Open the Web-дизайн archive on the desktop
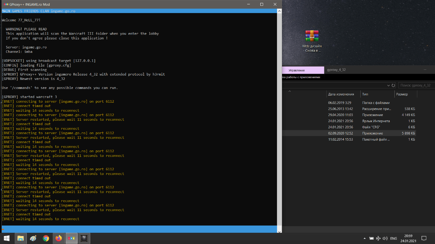435x244 pixels. (312, 36)
